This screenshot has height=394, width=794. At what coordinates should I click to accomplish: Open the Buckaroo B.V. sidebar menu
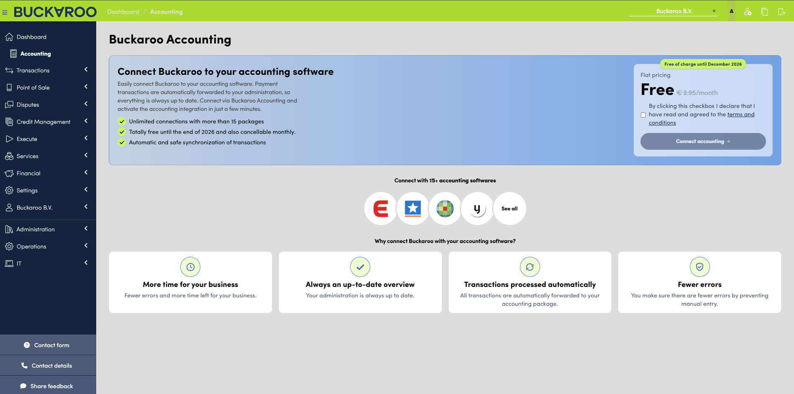click(x=48, y=207)
